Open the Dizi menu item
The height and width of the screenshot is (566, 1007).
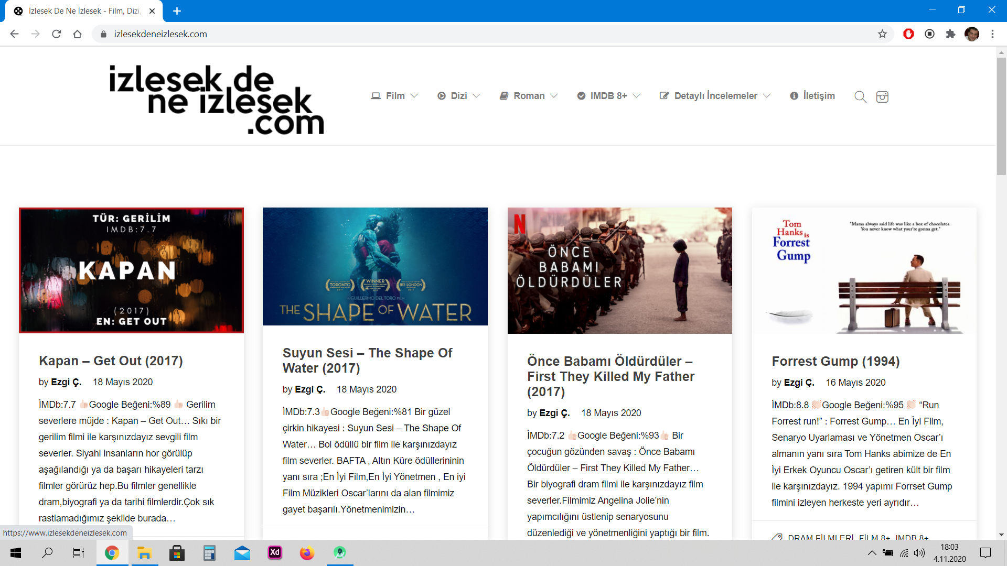459,96
